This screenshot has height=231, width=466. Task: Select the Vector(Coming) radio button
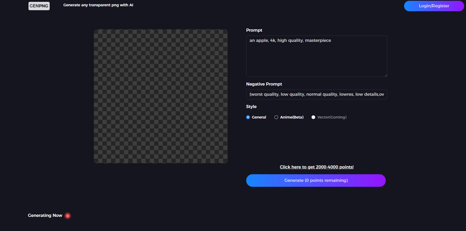pyautogui.click(x=313, y=117)
